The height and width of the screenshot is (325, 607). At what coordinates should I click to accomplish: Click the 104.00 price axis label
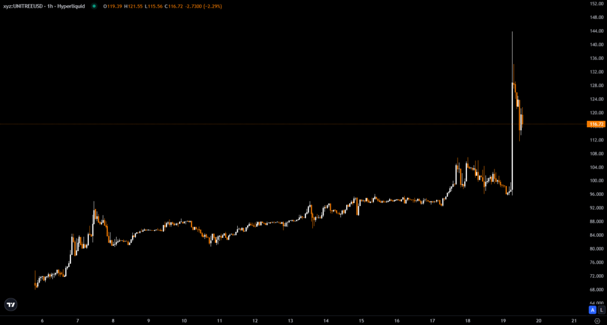coord(596,168)
